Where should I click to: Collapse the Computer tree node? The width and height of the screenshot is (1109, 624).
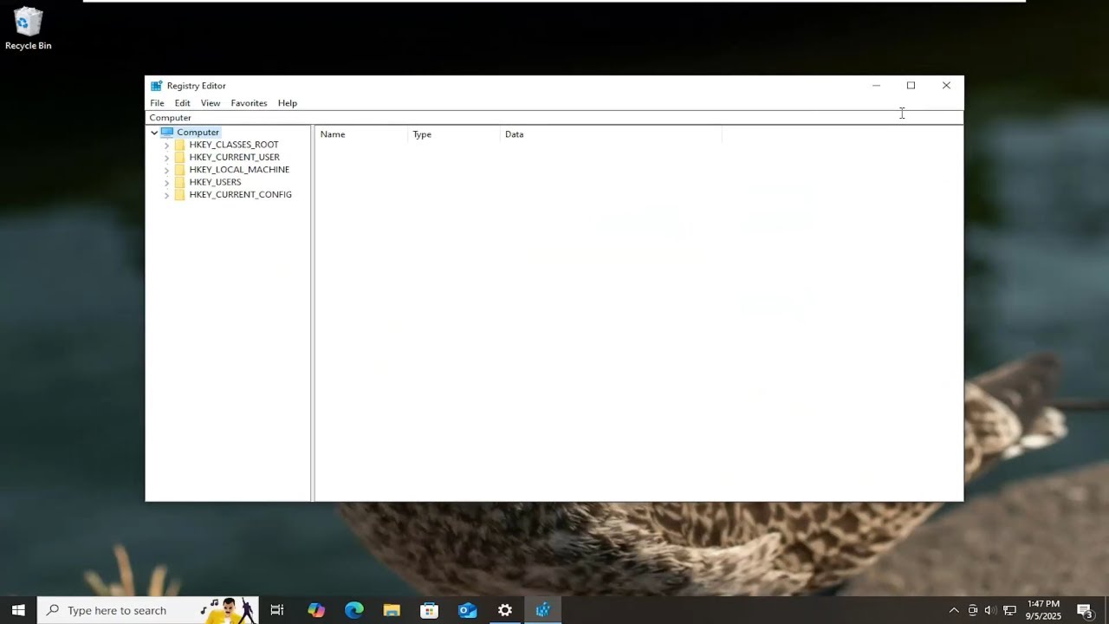click(x=154, y=133)
